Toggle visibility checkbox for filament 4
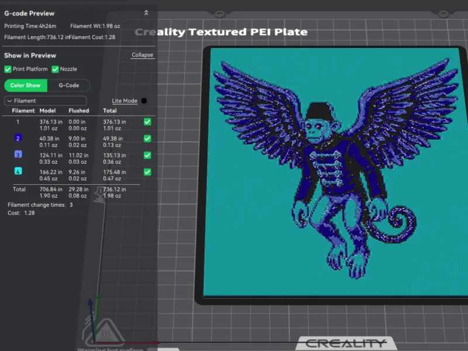The width and height of the screenshot is (468, 351). tap(147, 172)
